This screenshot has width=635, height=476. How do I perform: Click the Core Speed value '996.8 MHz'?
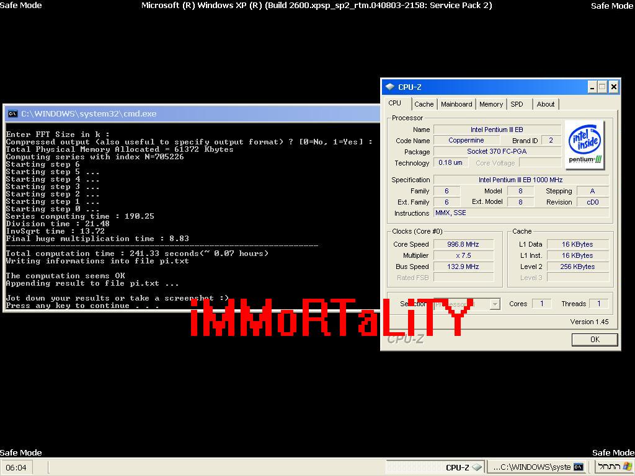(x=463, y=244)
